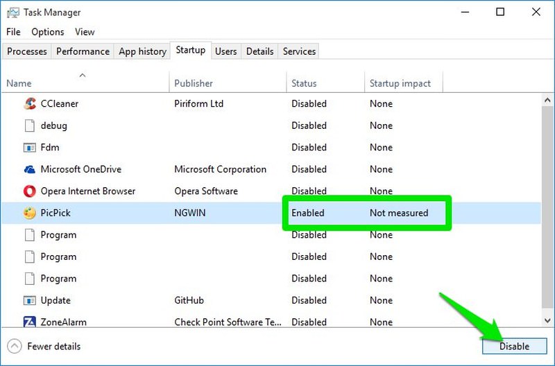Click the Piriform Ltd publisher cell
The image size is (555, 366).
(x=199, y=103)
